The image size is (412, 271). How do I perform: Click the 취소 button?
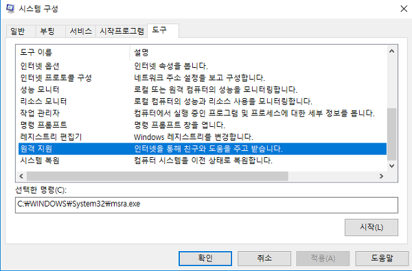[x=264, y=259]
